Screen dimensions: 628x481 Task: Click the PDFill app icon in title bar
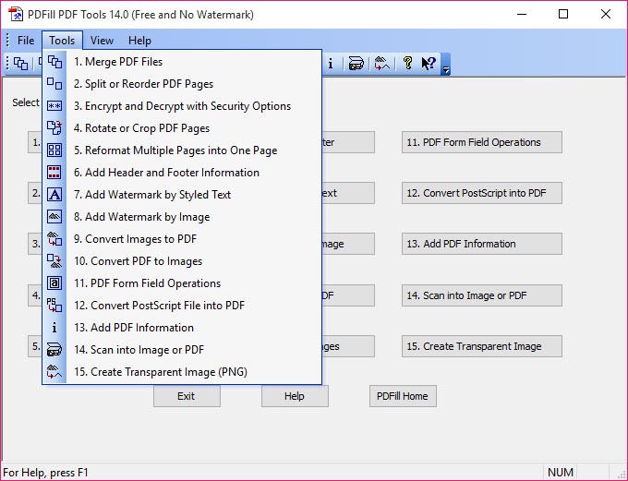[x=16, y=15]
